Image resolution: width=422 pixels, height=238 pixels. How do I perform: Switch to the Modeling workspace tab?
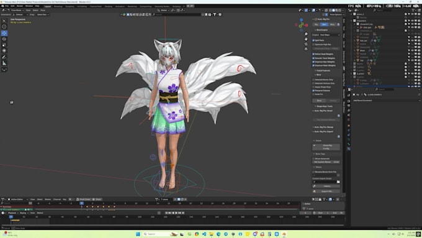tap(58, 6)
